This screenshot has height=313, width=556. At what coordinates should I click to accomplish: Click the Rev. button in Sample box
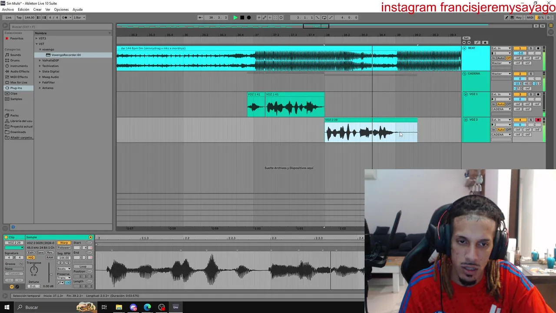tap(50, 253)
